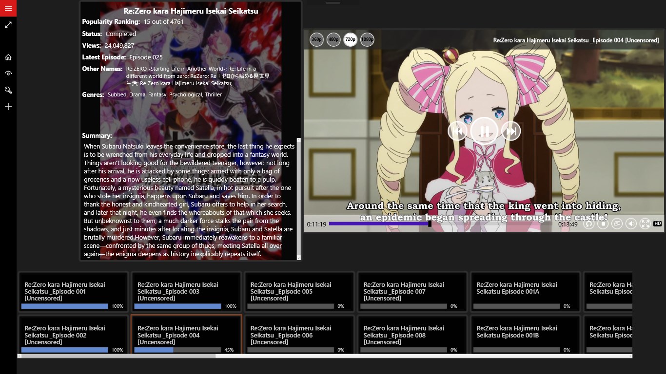
Task: Click the Views count 24,049,827
Action: coord(119,45)
